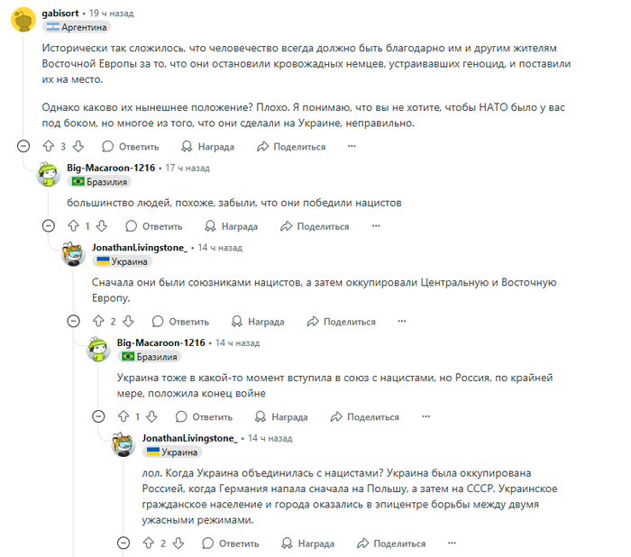Open the more options menu under gabisort's comment
631x557 pixels.
coord(352,146)
